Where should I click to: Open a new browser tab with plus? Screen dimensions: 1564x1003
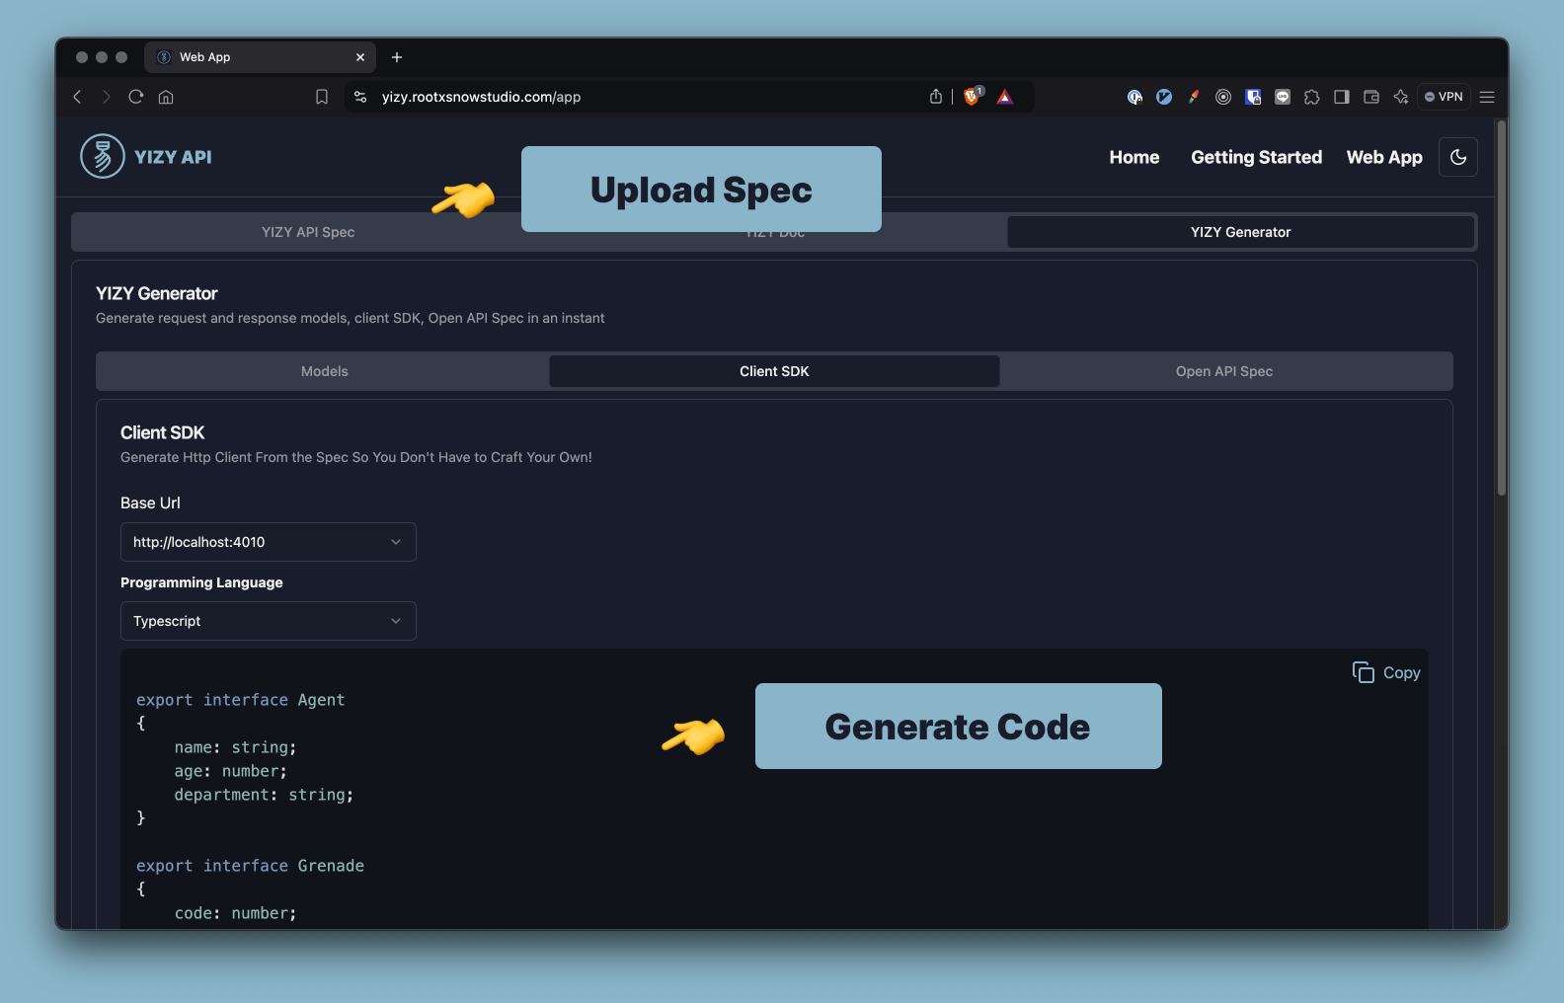(397, 57)
